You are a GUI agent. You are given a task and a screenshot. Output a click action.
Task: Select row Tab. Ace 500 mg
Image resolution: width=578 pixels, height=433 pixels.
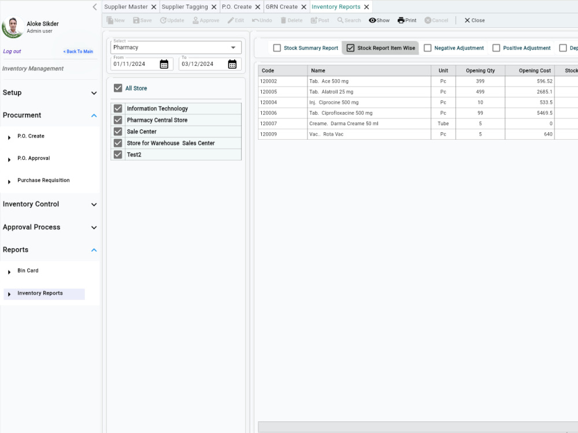[418, 81]
